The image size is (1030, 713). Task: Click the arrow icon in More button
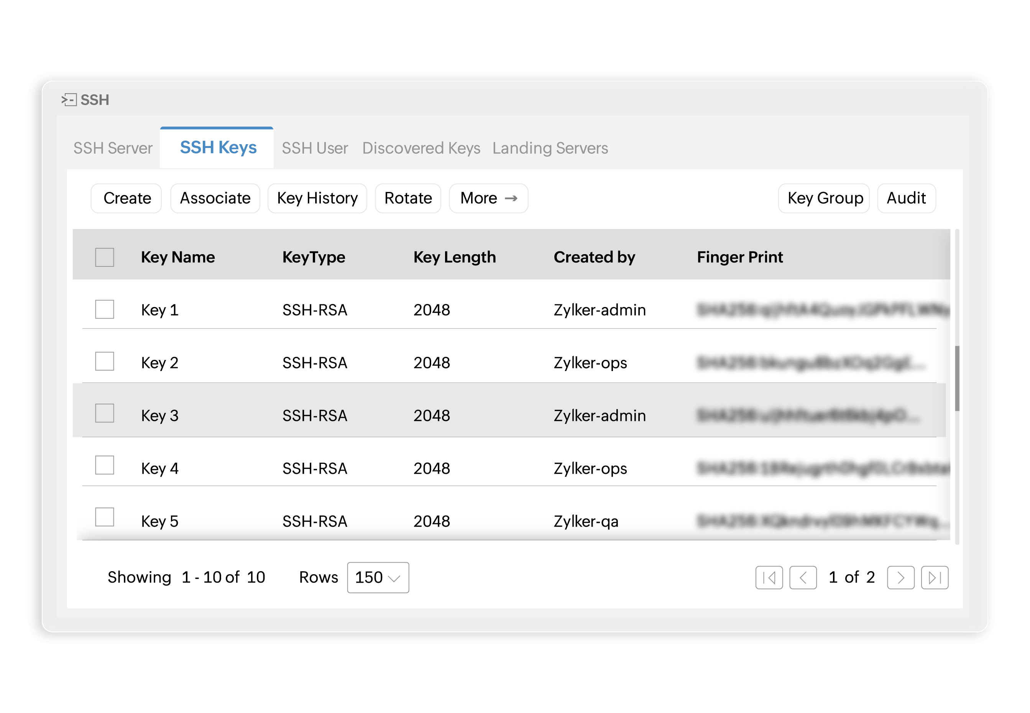pos(511,198)
